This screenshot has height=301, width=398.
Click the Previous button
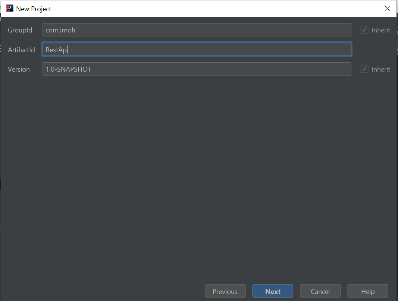[225, 291]
